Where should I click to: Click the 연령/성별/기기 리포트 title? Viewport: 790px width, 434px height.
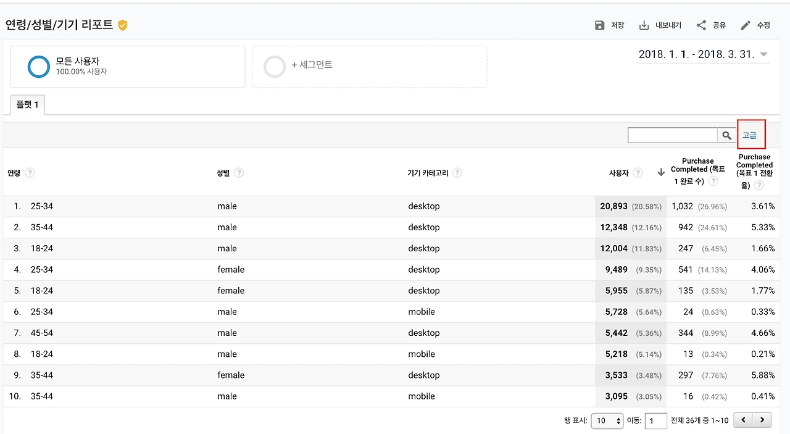59,25
